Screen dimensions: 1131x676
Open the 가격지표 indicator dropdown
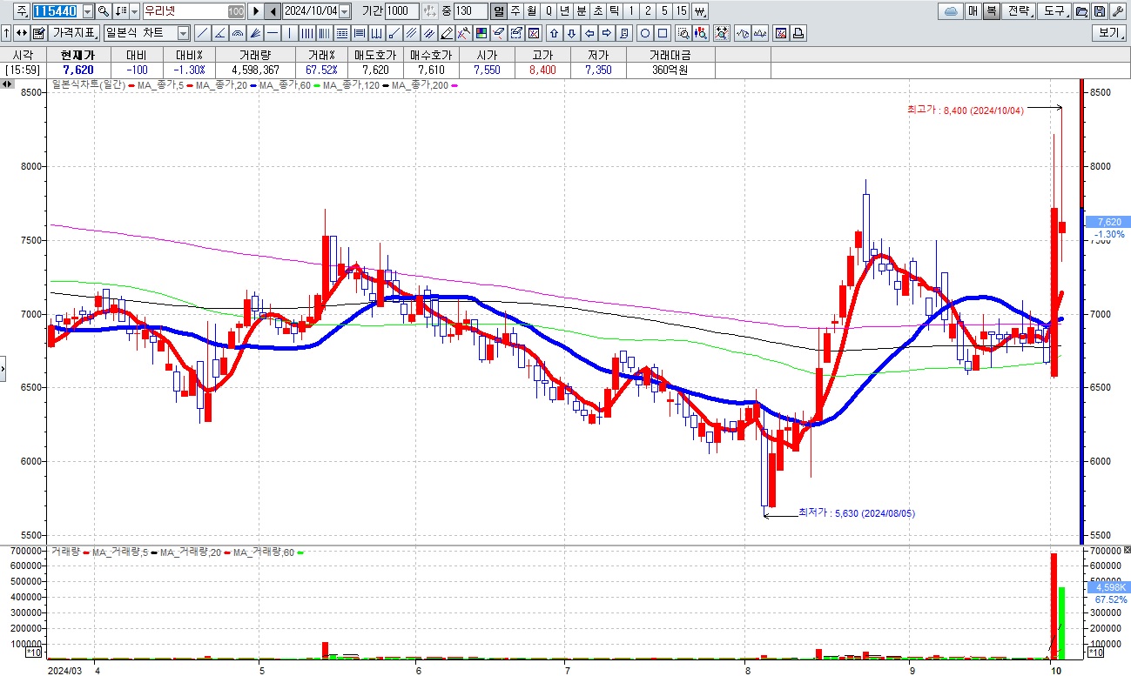[74, 33]
